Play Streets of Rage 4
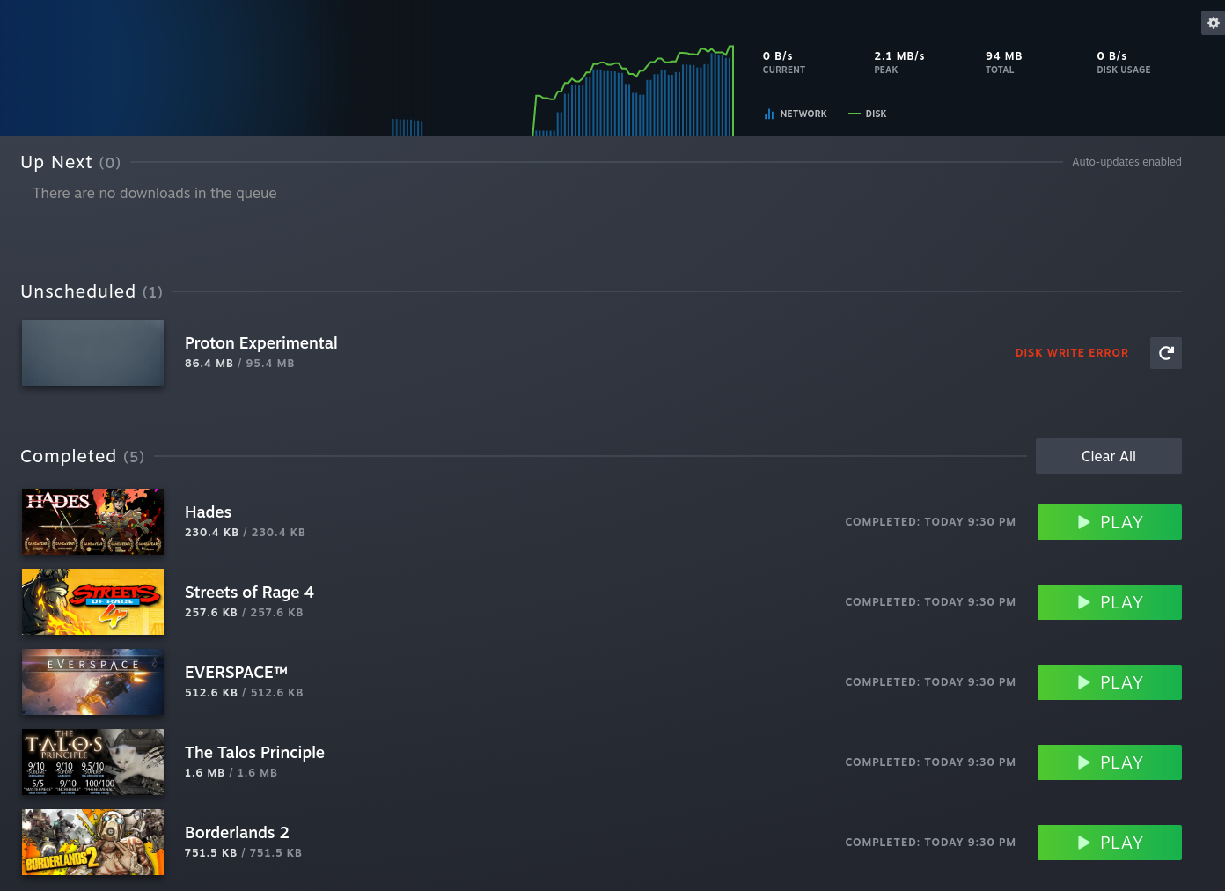 (1110, 602)
